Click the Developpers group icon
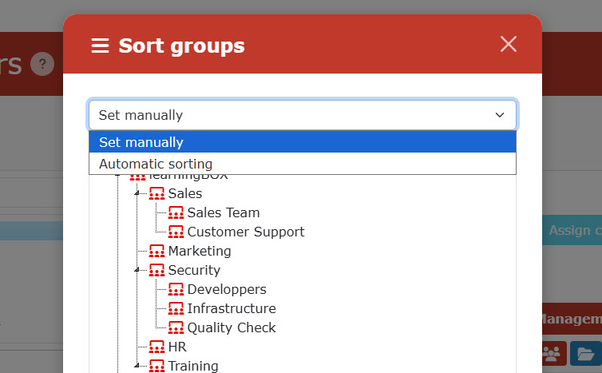 [x=176, y=290]
